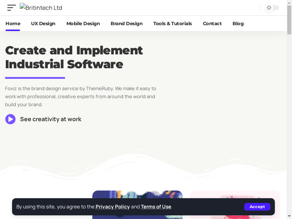Click the scrollbar up arrow

pos(289,3)
